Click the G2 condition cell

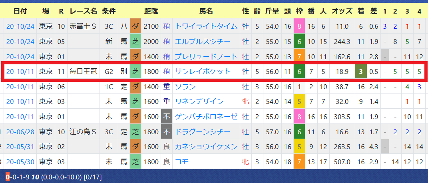(x=109, y=72)
